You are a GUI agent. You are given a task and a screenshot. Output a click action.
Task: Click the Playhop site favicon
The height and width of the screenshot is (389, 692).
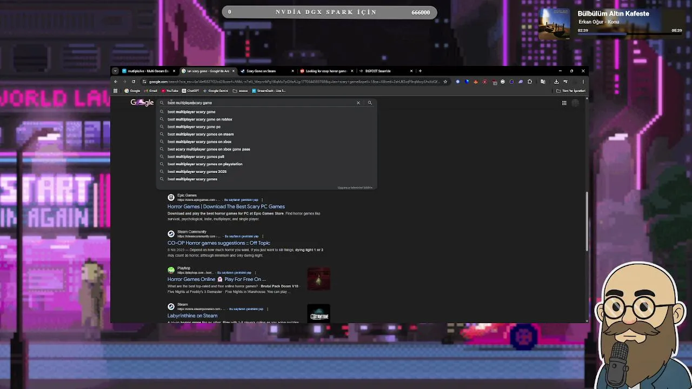click(x=171, y=270)
